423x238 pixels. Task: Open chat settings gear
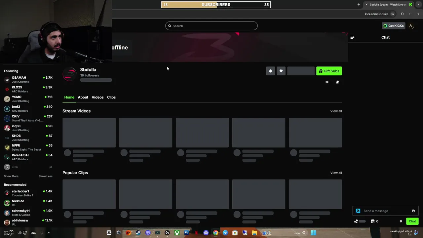pyautogui.click(x=401, y=221)
